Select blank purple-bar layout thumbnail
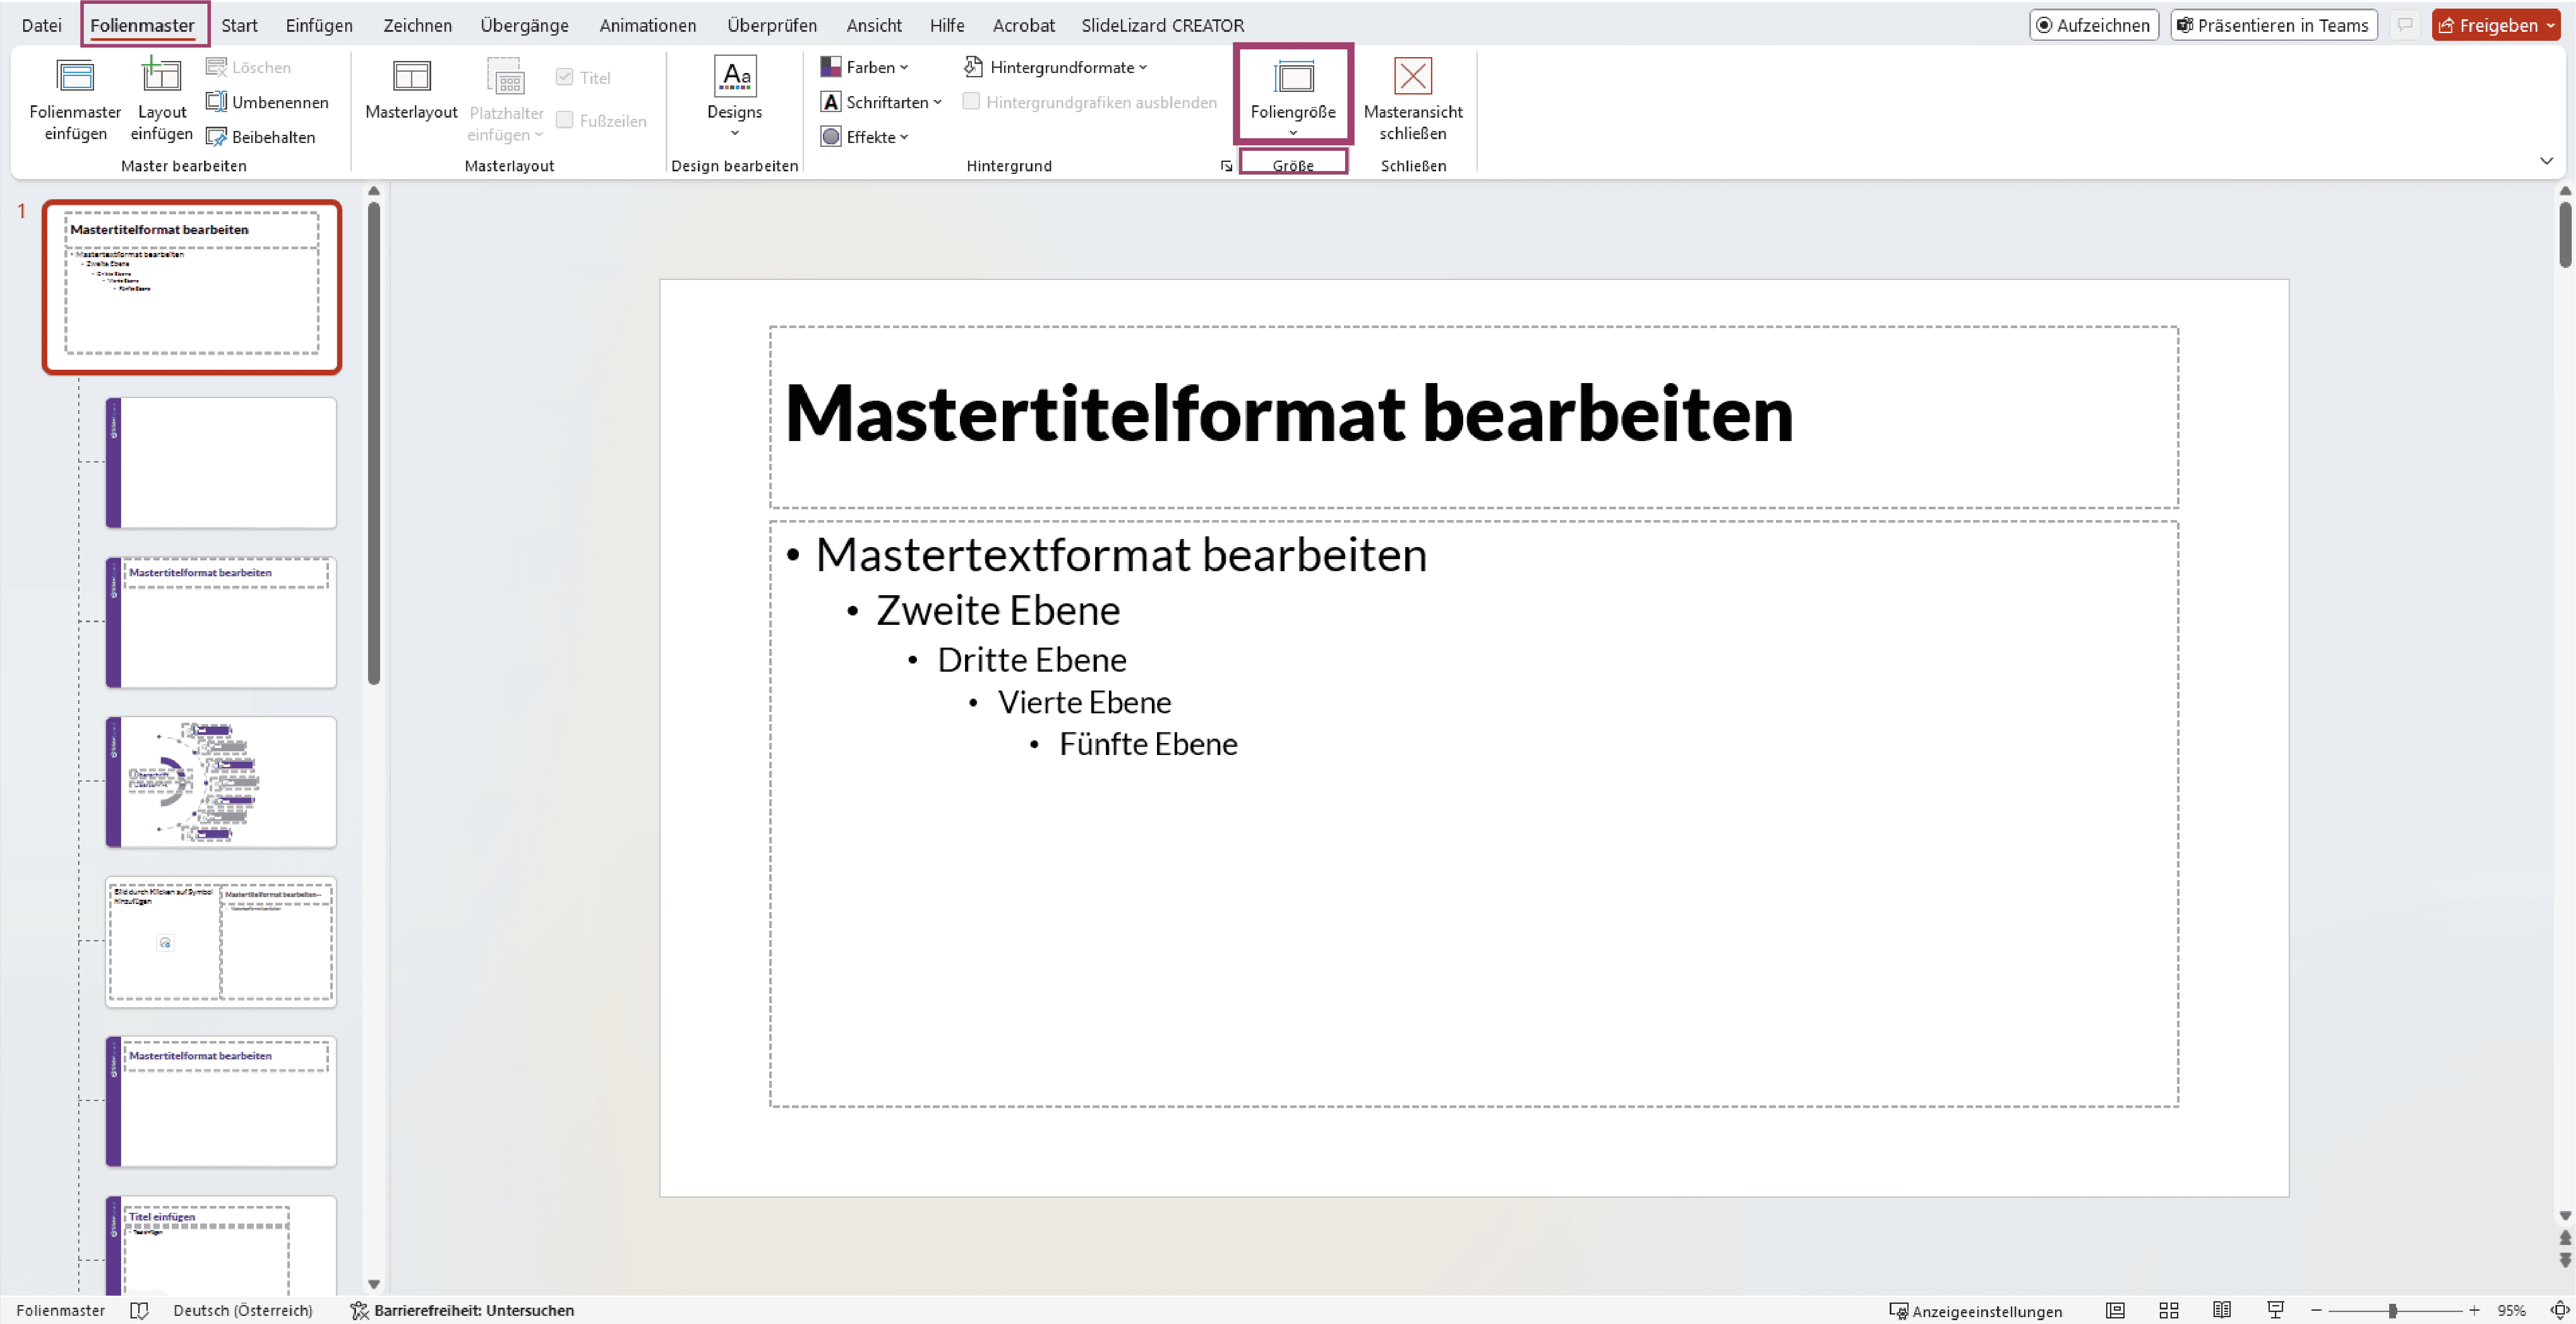This screenshot has height=1324, width=2576. click(x=221, y=462)
